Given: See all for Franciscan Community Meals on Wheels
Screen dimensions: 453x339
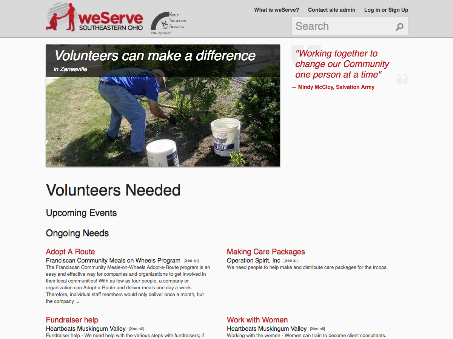Looking at the screenshot, I should coord(191,261).
